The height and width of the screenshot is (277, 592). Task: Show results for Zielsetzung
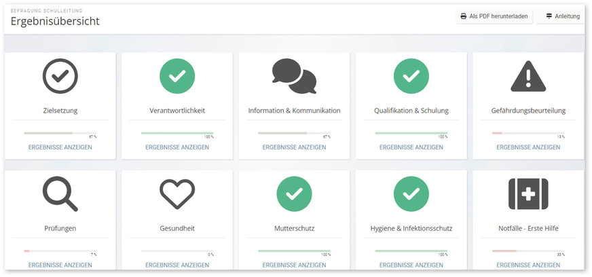(x=60, y=147)
